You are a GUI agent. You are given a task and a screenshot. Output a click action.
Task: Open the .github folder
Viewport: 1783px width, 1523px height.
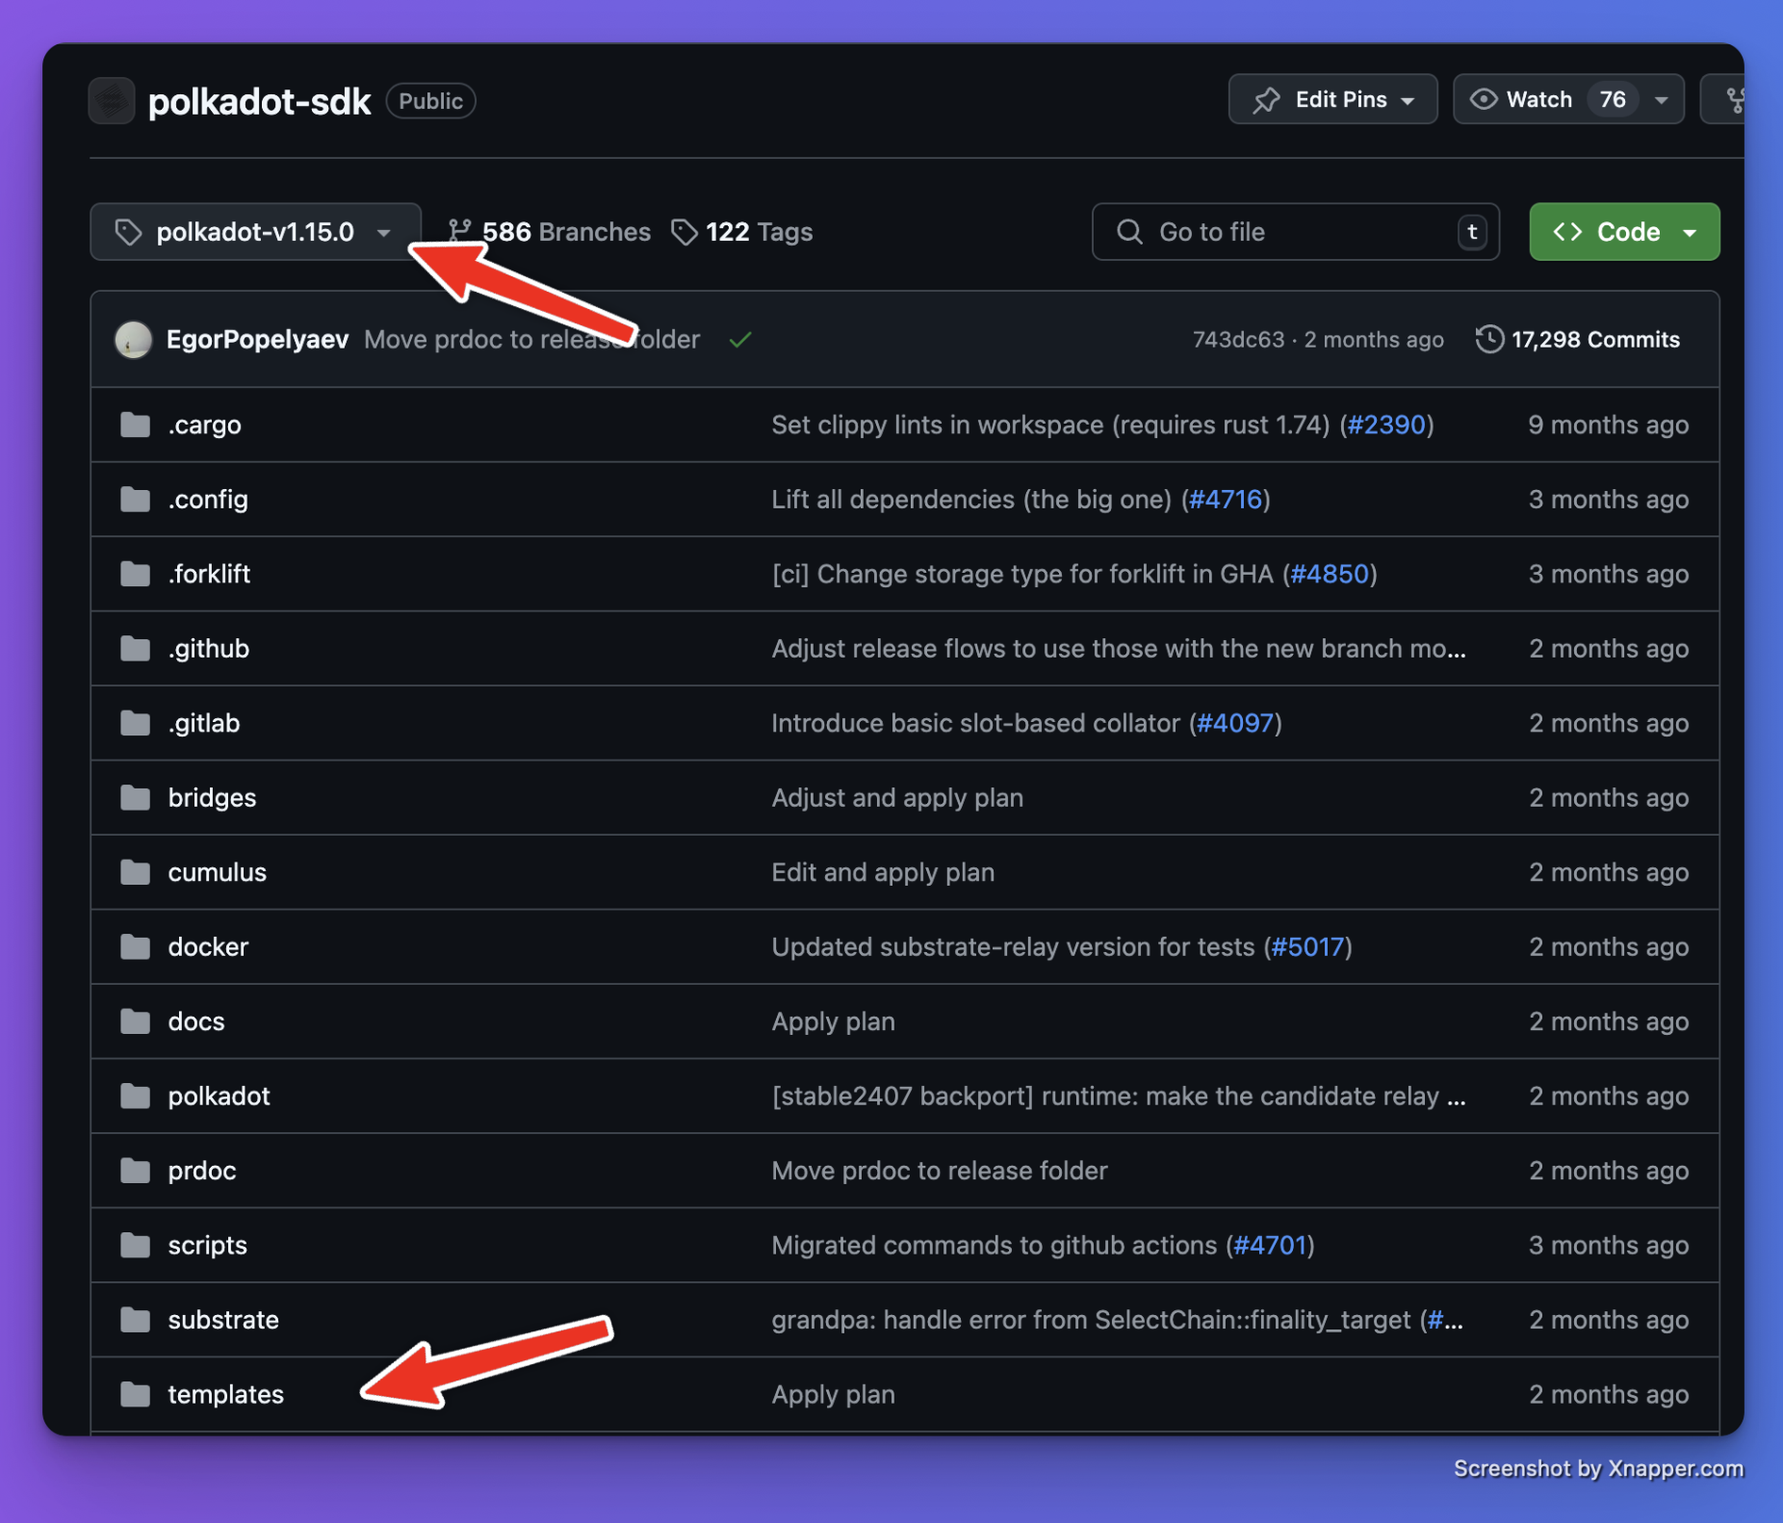[x=209, y=649]
